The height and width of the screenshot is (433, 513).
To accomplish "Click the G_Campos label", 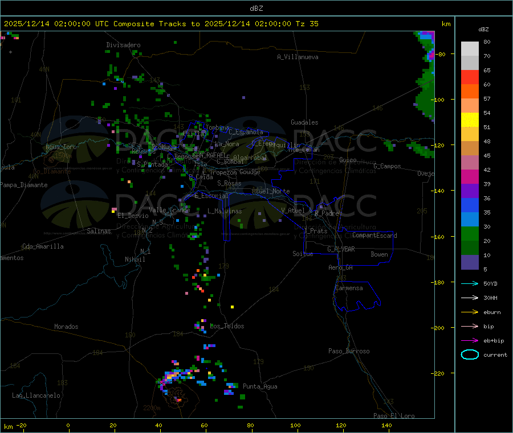I will (388, 166).
